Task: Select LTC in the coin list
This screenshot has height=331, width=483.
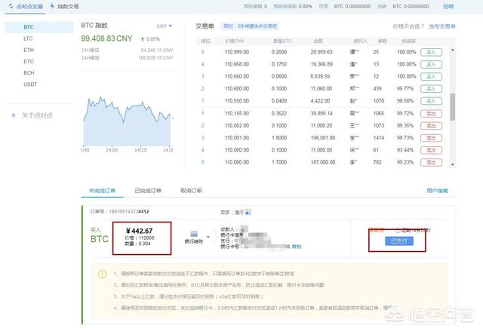Action: click(x=28, y=38)
